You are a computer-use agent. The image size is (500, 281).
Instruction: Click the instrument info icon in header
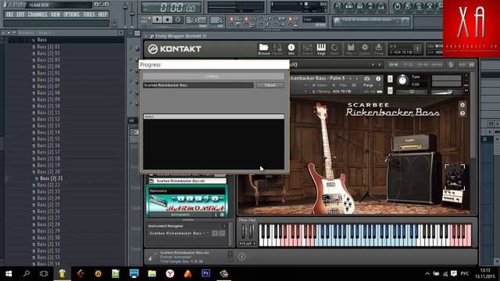(x=378, y=78)
